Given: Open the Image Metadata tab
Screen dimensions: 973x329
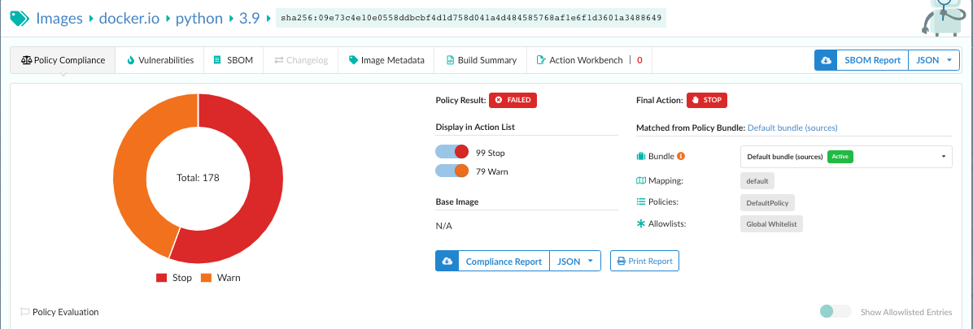Looking at the screenshot, I should (386, 60).
